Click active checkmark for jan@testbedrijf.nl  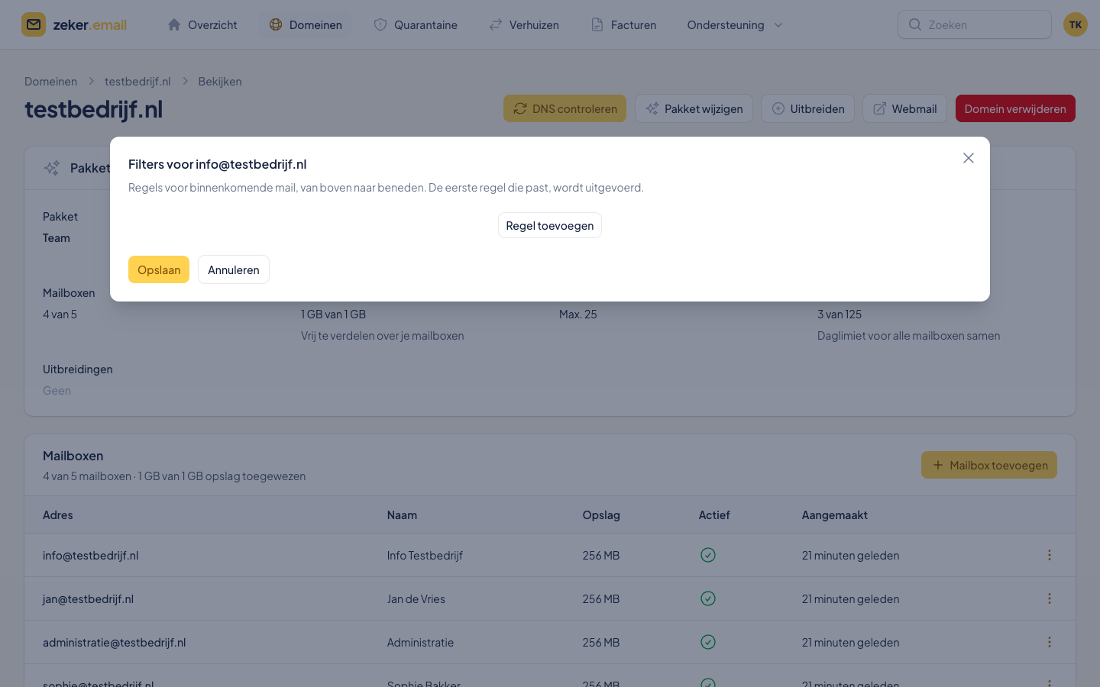point(708,598)
